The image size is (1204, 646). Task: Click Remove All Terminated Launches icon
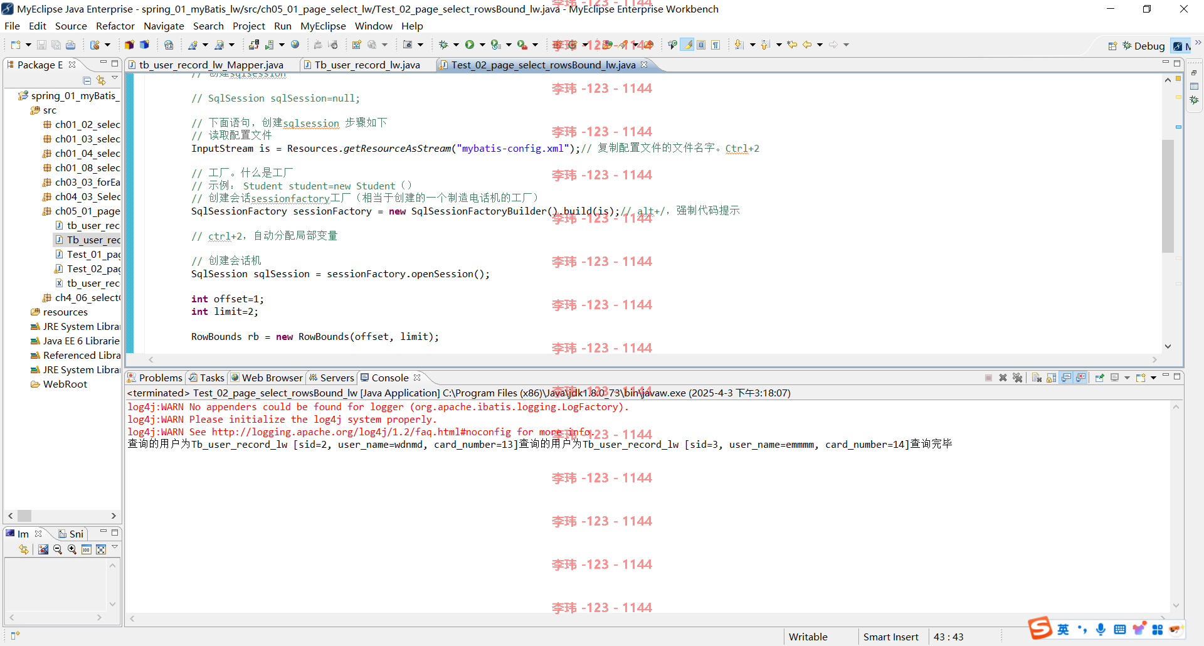point(1018,378)
